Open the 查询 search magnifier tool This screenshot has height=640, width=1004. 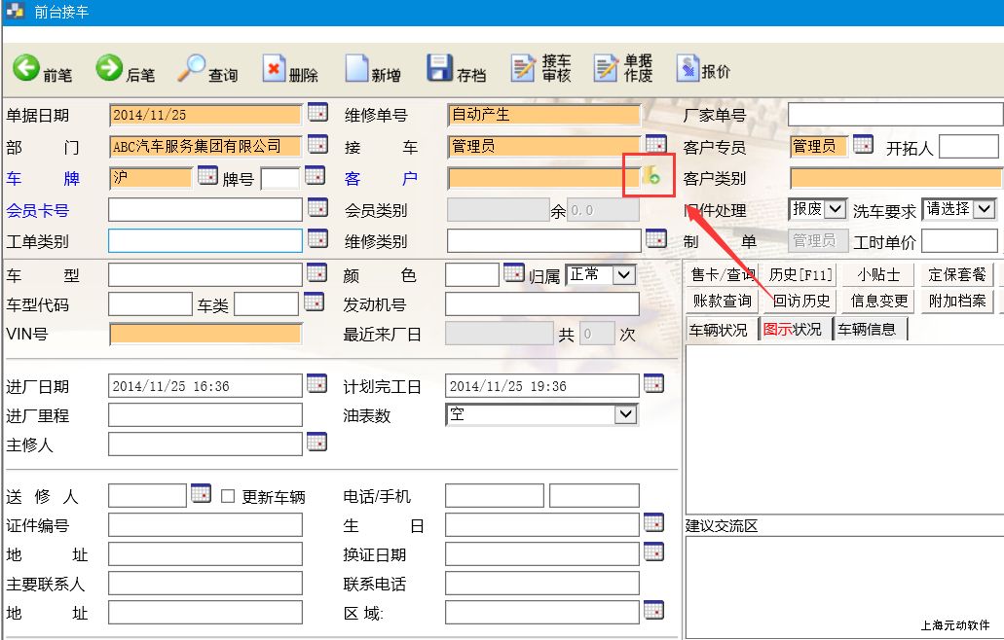(x=191, y=68)
